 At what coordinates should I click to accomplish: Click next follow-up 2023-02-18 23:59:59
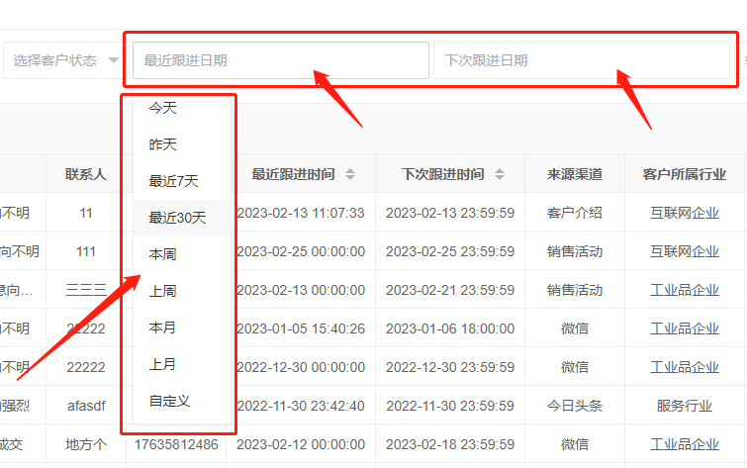tap(450, 444)
